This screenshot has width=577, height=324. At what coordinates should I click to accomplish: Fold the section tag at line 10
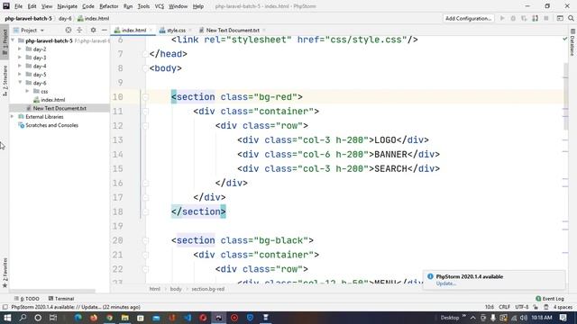pos(145,97)
